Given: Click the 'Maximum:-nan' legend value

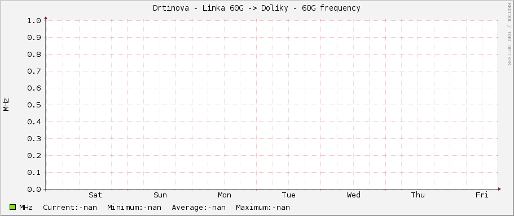Looking at the screenshot, I should pyautogui.click(x=263, y=207).
